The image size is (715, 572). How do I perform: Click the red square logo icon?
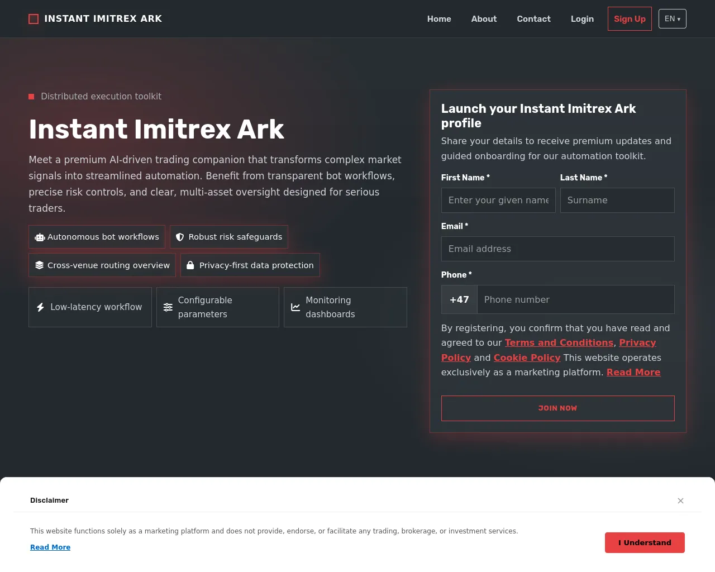[34, 19]
